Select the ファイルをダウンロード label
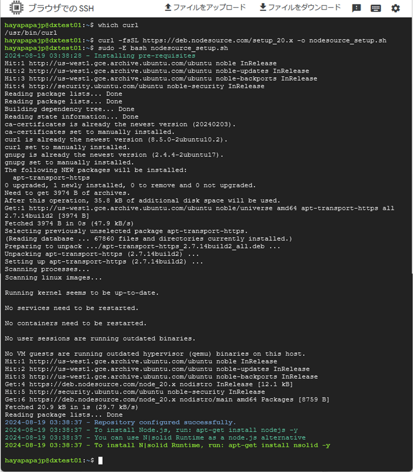The image size is (413, 472). click(x=305, y=7)
